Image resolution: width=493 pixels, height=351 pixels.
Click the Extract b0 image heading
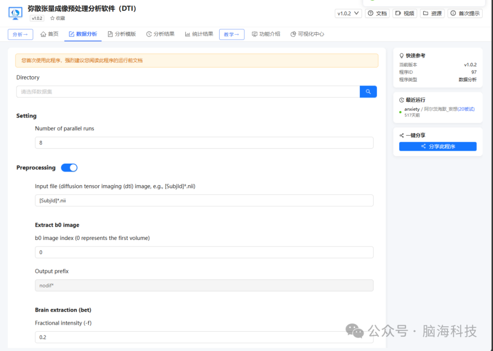(57, 225)
